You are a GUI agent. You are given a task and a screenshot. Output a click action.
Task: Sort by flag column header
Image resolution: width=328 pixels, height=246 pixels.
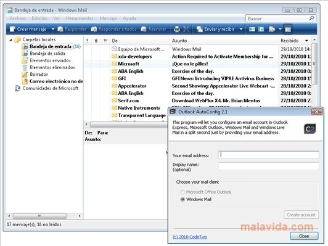click(105, 41)
